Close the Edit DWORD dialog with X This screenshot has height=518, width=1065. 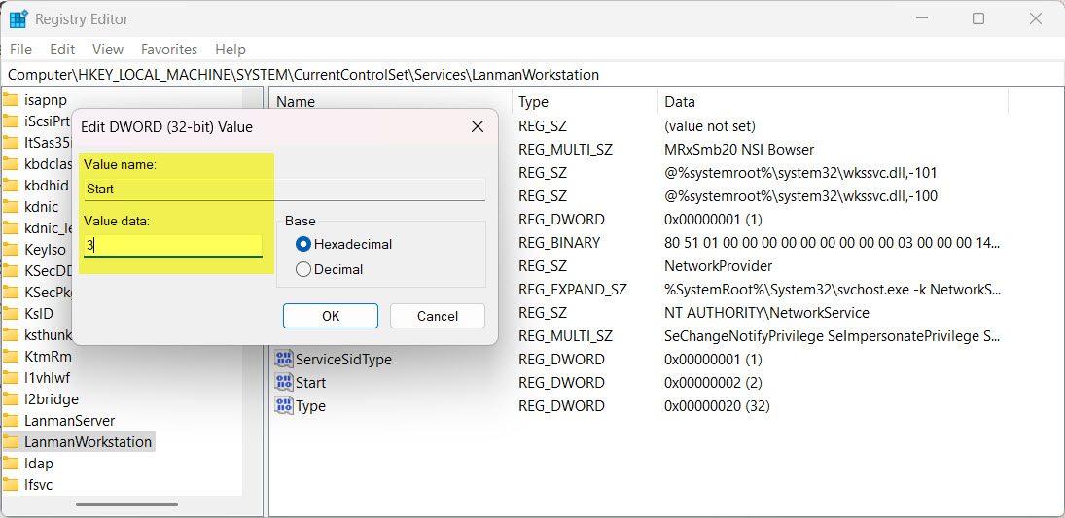477,126
